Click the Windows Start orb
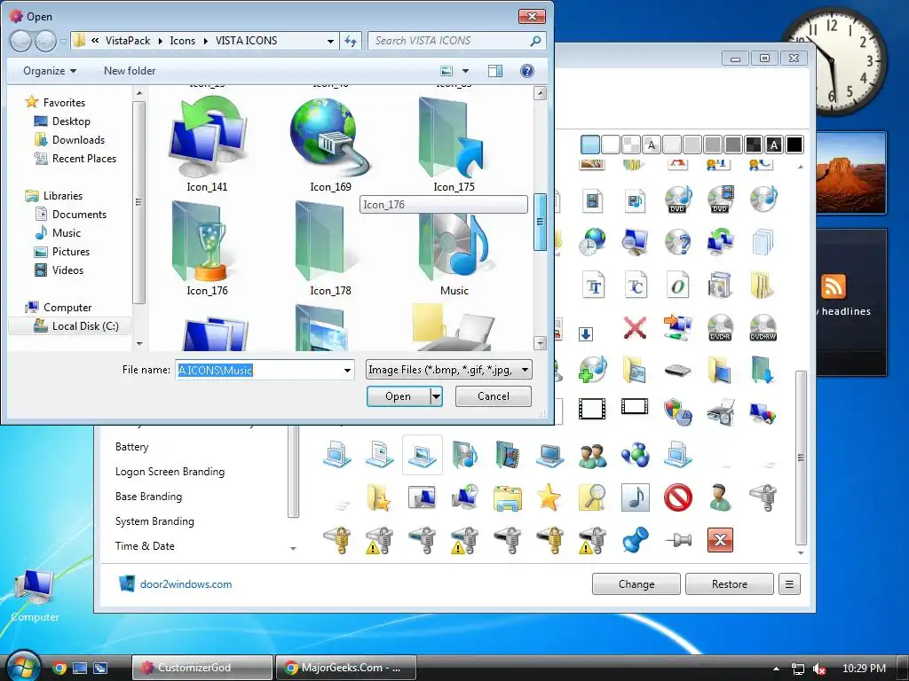The width and height of the screenshot is (909, 681). coord(22,666)
